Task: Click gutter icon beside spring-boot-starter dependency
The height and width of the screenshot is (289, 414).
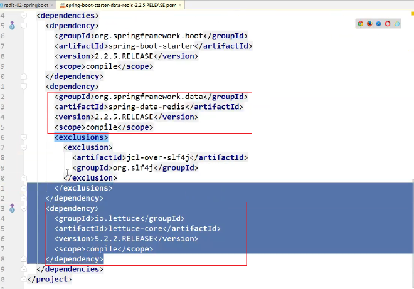Action: point(13,26)
